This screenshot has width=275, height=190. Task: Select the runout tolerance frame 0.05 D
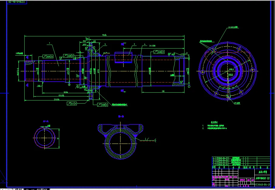48,56
